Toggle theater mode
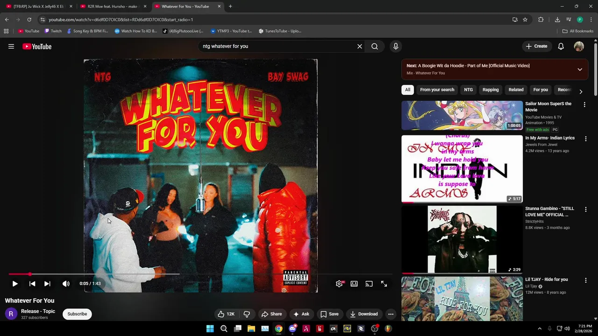 click(x=354, y=283)
